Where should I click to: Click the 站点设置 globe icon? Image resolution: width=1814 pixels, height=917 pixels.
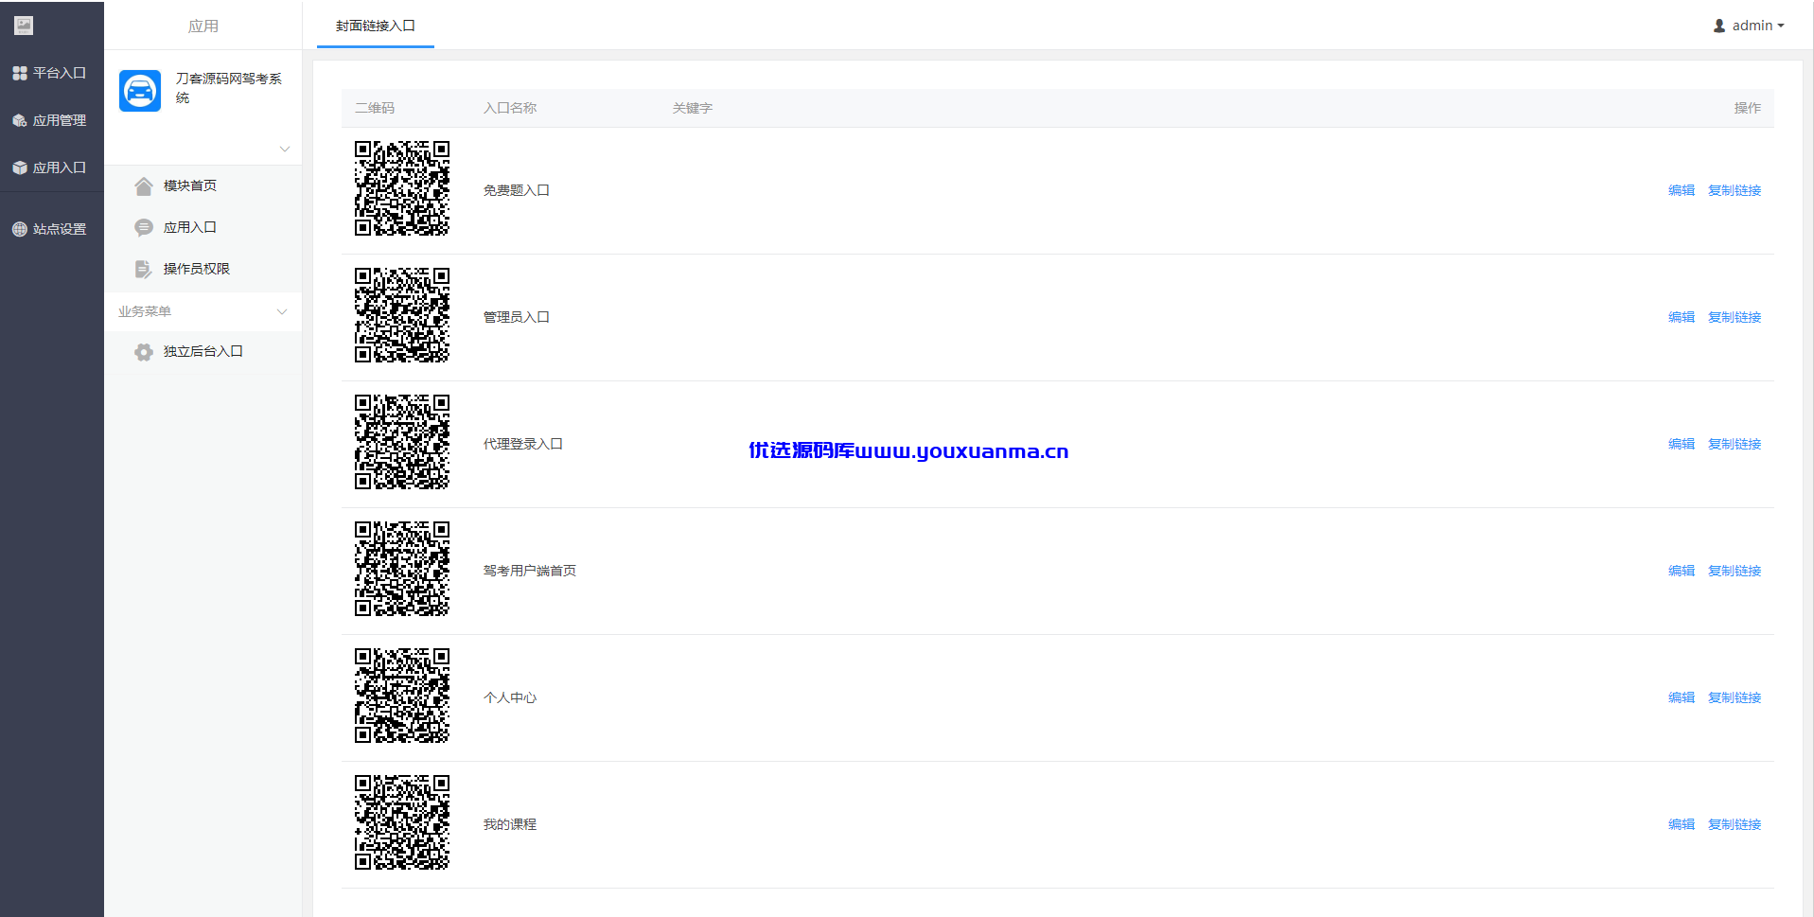tap(20, 229)
